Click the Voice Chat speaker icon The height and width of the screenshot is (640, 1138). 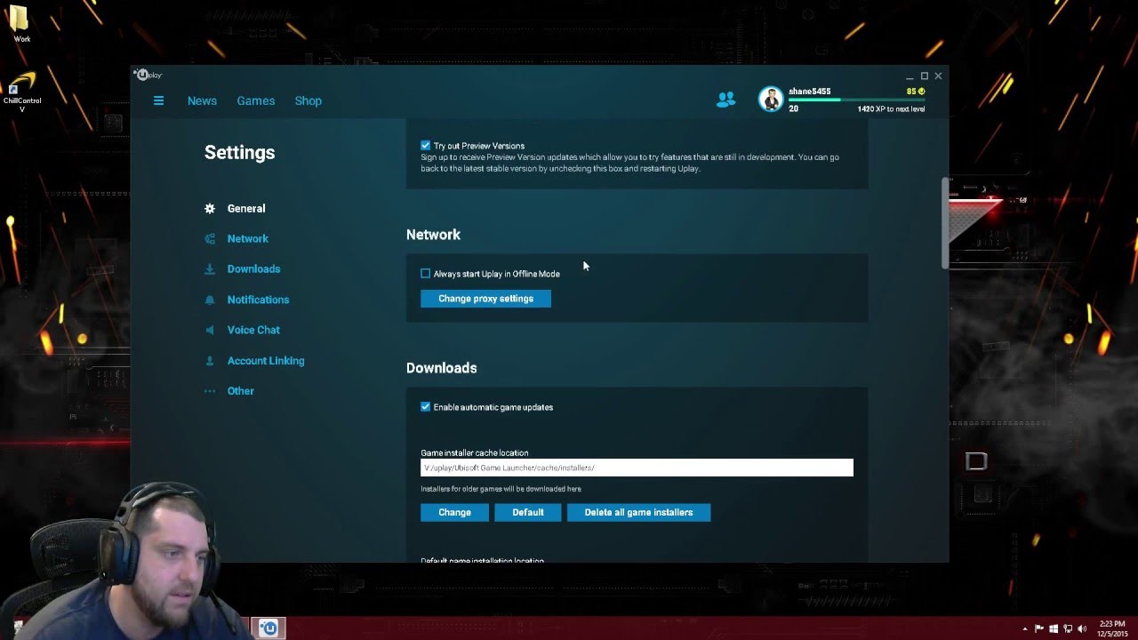click(210, 331)
